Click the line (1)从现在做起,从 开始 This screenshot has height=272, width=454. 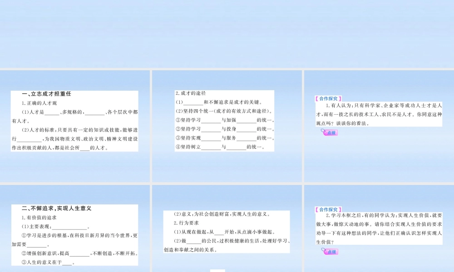224,232
